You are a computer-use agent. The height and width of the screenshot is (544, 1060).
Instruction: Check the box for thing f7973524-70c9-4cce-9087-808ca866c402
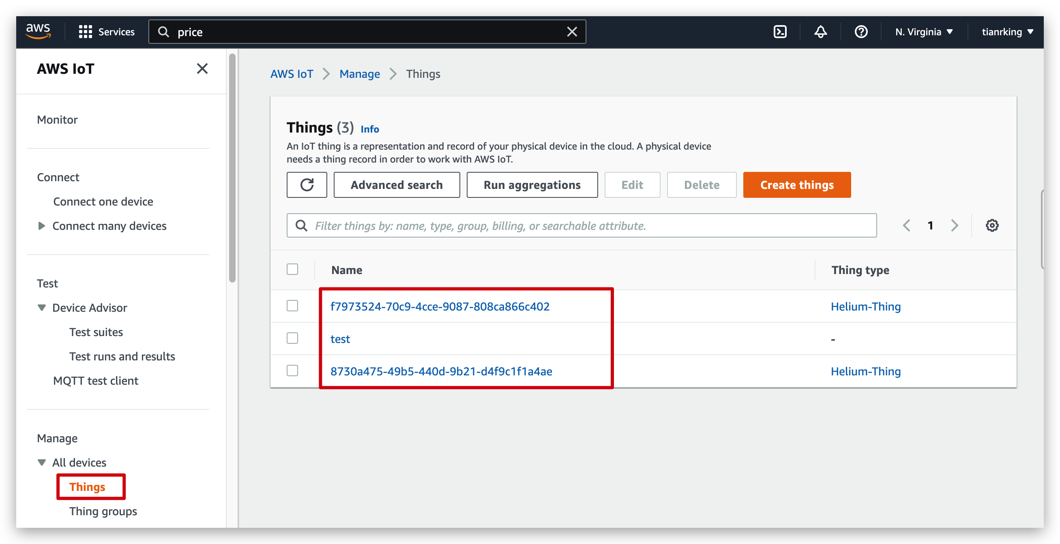coord(292,306)
